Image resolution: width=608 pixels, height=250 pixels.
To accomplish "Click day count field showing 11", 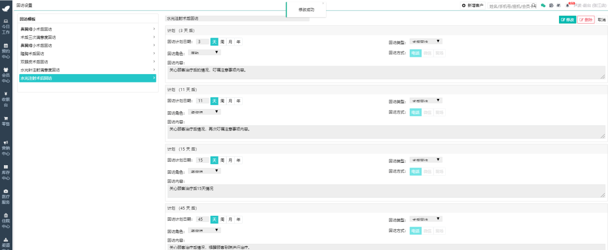I will (x=203, y=101).
